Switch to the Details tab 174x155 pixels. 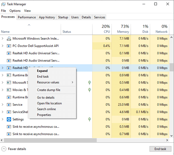(x=86, y=17)
